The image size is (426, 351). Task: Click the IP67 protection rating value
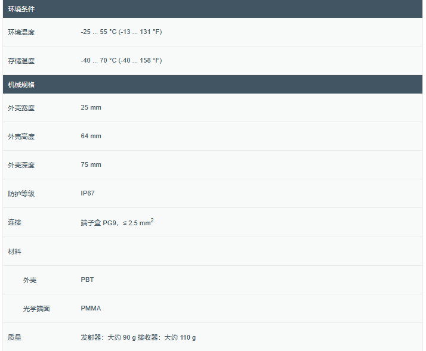88,193
